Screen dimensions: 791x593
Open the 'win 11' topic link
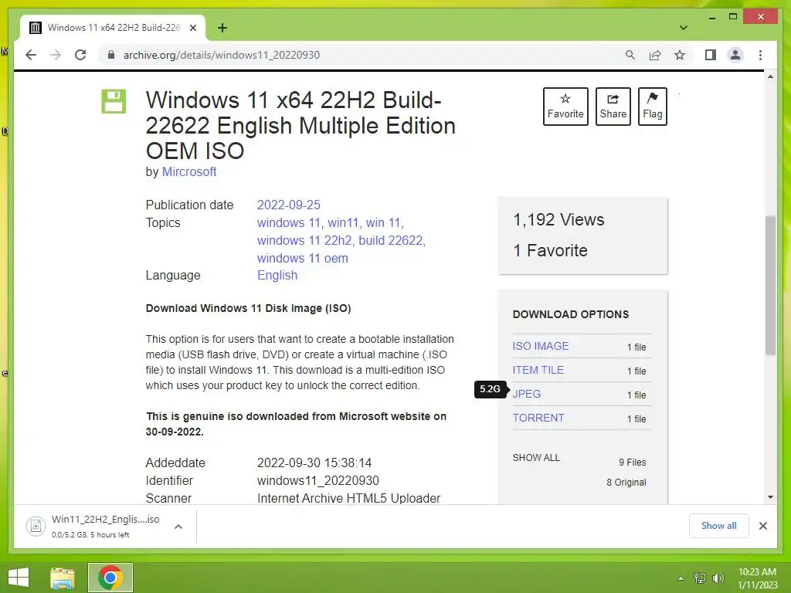click(383, 223)
